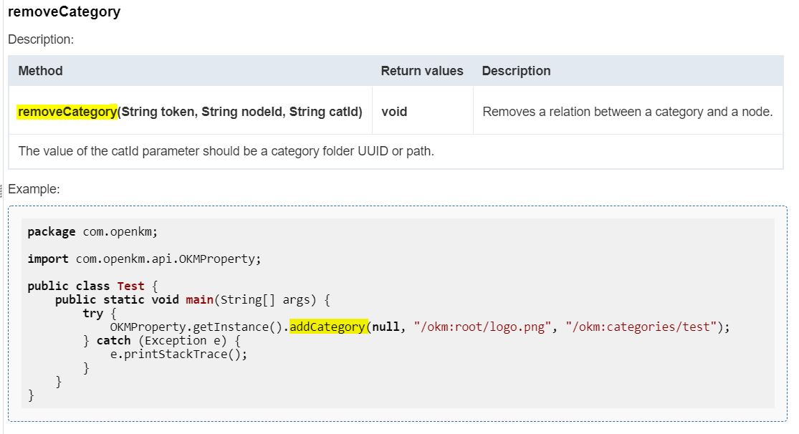The image size is (799, 434).
Task: Click the OKMProperty.getInstance() call
Action: (x=196, y=327)
